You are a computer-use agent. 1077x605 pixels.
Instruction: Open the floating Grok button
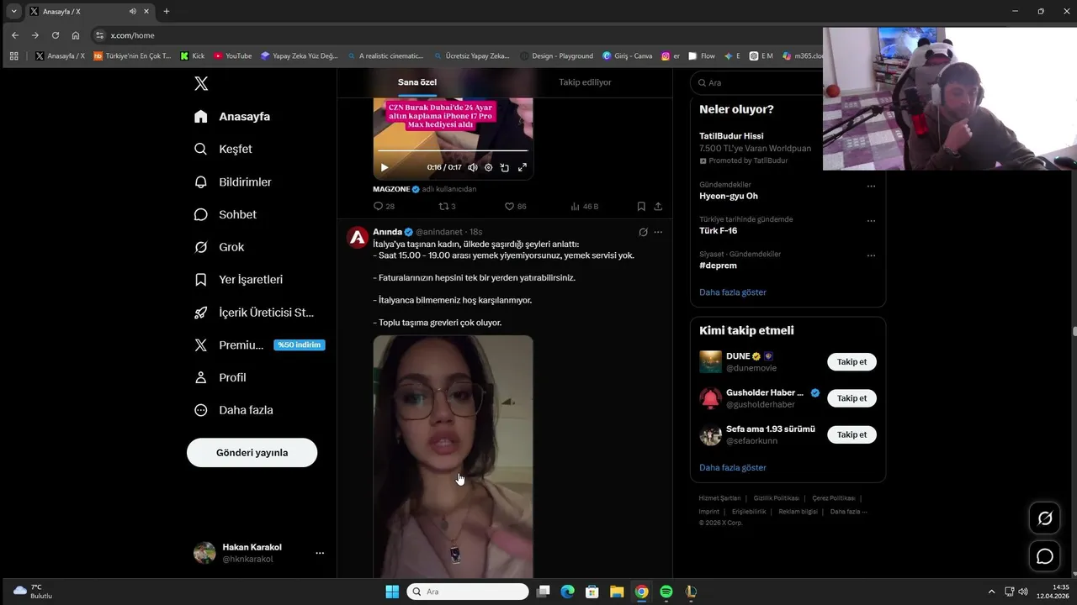pyautogui.click(x=1045, y=518)
